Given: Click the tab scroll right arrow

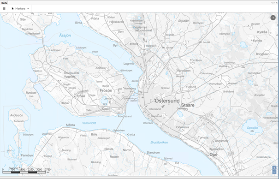Looking at the screenshot, I should pyautogui.click(x=274, y=3).
